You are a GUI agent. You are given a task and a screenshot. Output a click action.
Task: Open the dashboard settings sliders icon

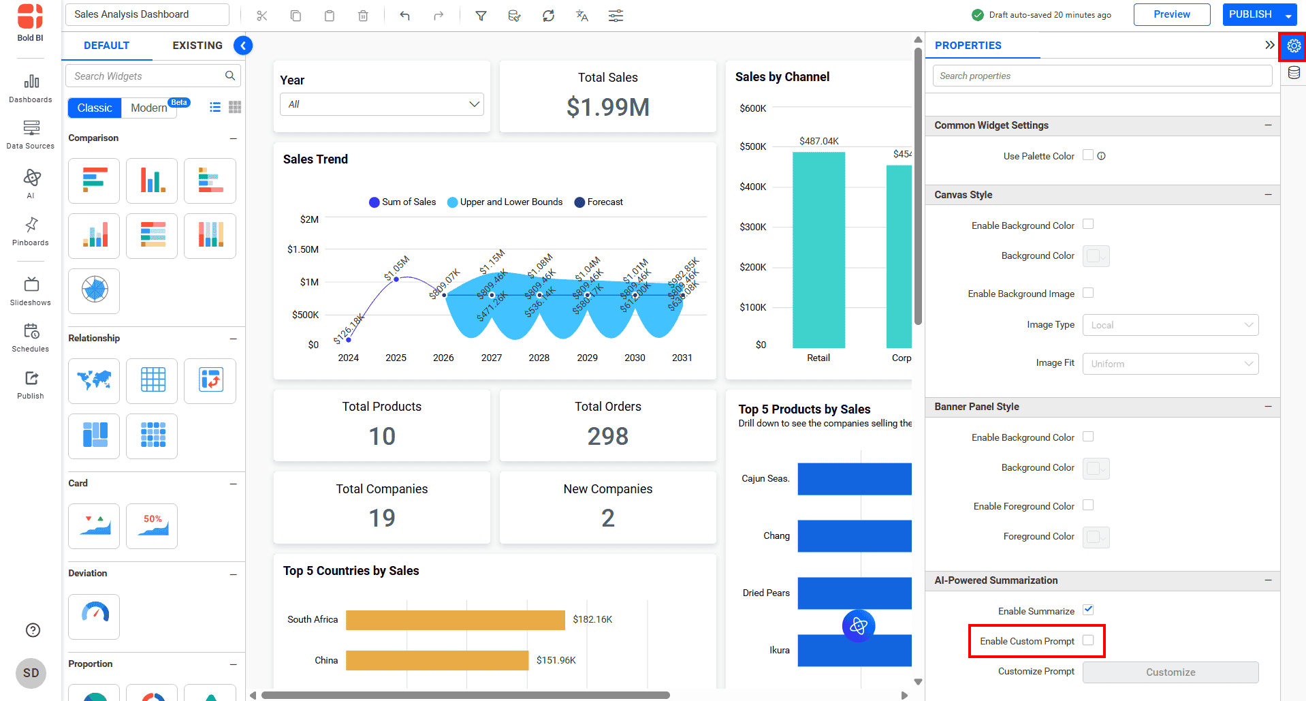click(x=616, y=16)
